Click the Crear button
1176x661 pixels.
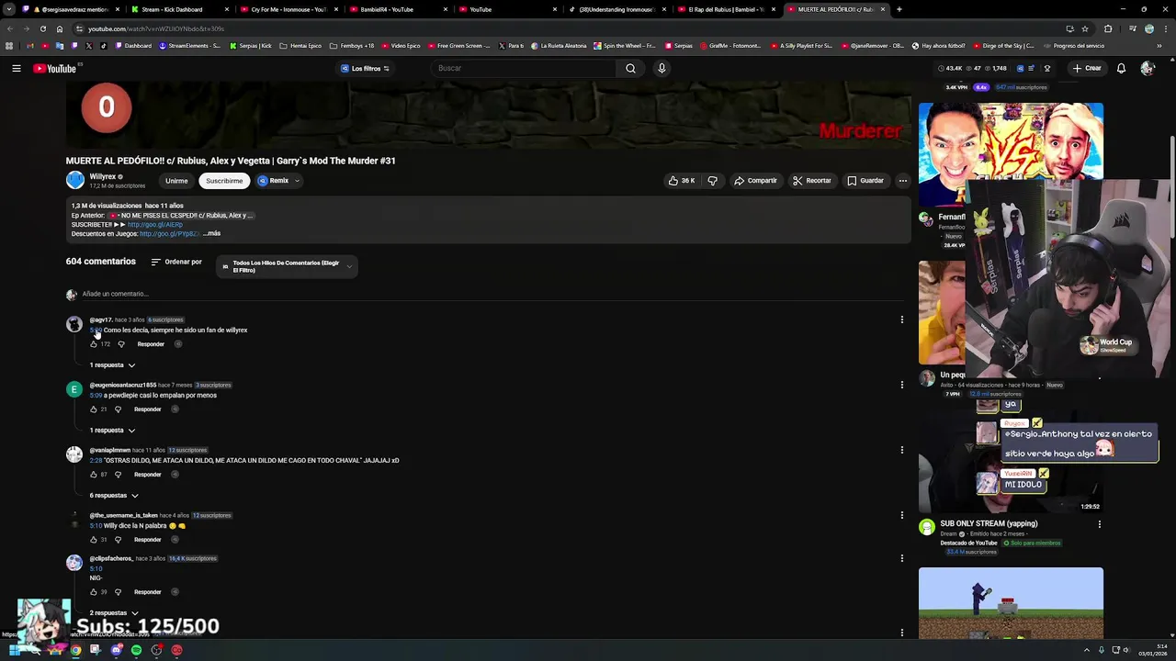[1086, 68]
